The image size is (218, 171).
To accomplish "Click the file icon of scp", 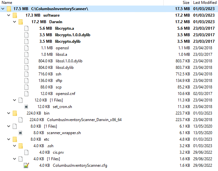I will (x=26, y=87).
